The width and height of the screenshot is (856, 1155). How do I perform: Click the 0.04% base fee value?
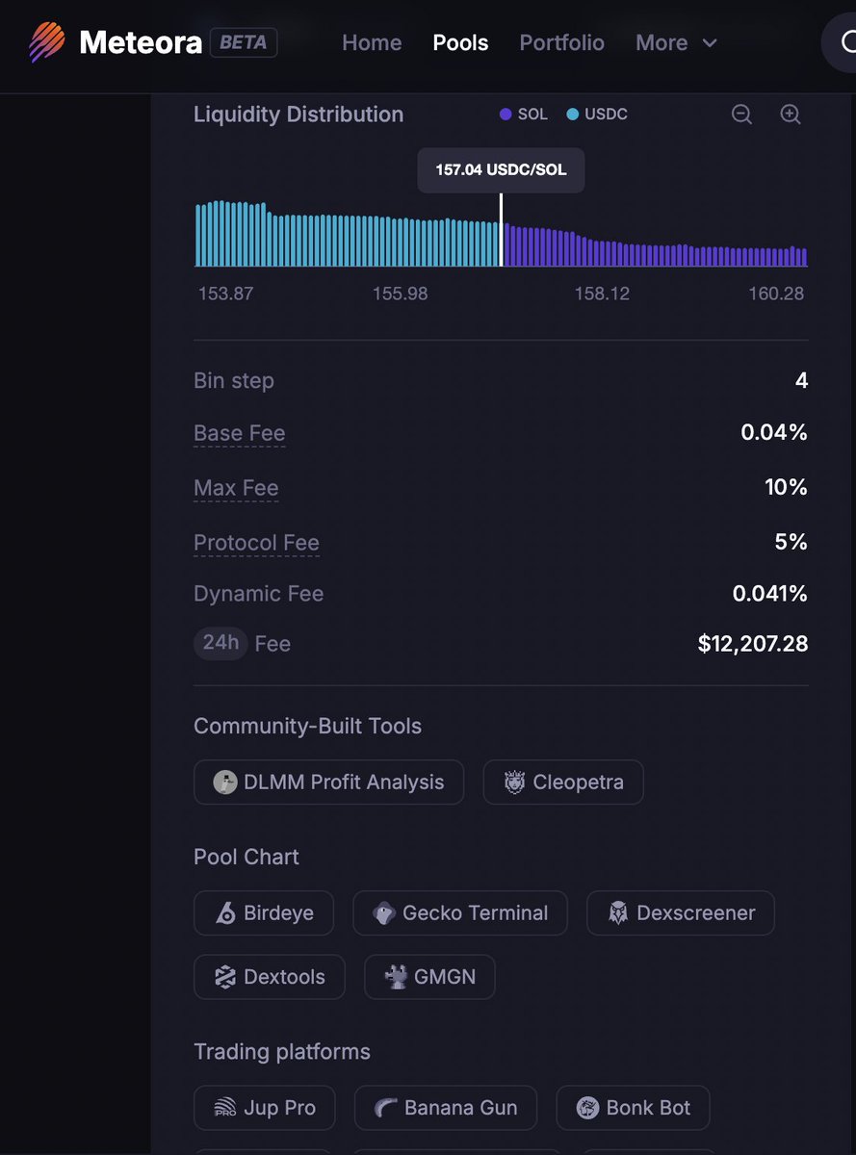point(774,433)
